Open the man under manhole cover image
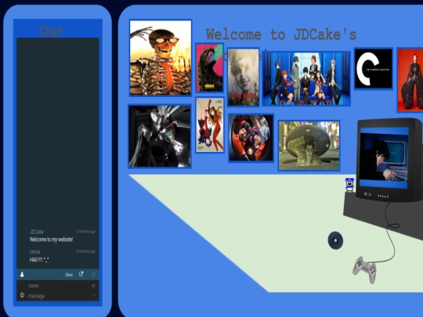Image resolution: width=423 pixels, height=317 pixels. coord(309,146)
